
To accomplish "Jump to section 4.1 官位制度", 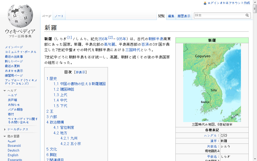I will point(64,128).
